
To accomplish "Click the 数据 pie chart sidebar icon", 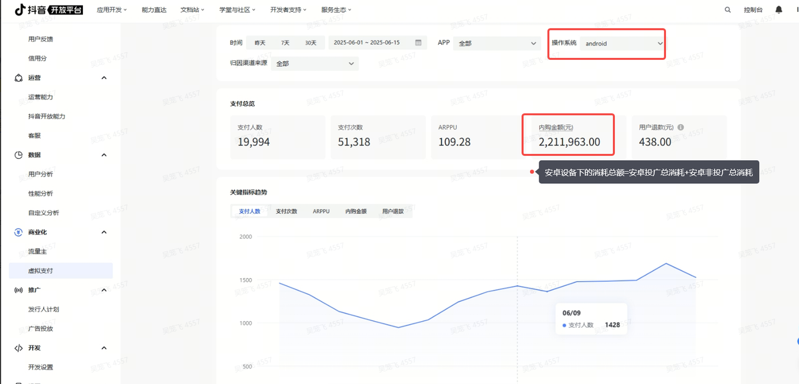I will pos(19,155).
